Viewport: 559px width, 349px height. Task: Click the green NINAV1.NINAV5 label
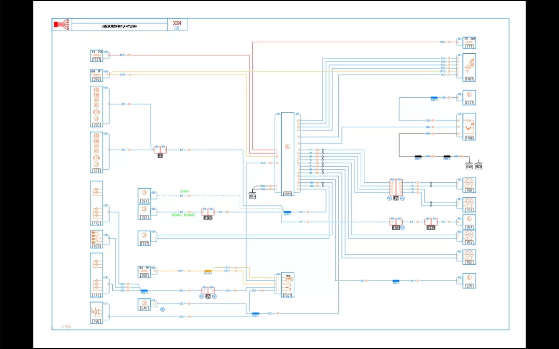[x=183, y=215]
